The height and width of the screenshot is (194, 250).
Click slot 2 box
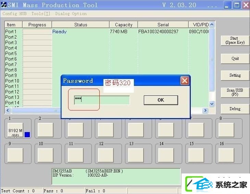pos(46,130)
